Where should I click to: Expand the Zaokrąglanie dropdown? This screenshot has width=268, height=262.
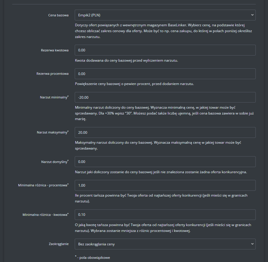pos(165,244)
